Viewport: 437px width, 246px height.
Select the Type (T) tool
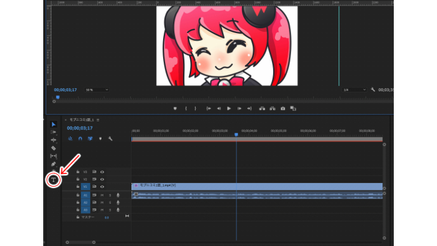53,180
